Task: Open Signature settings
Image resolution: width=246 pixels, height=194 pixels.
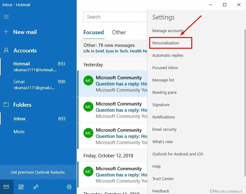Action: [161, 105]
